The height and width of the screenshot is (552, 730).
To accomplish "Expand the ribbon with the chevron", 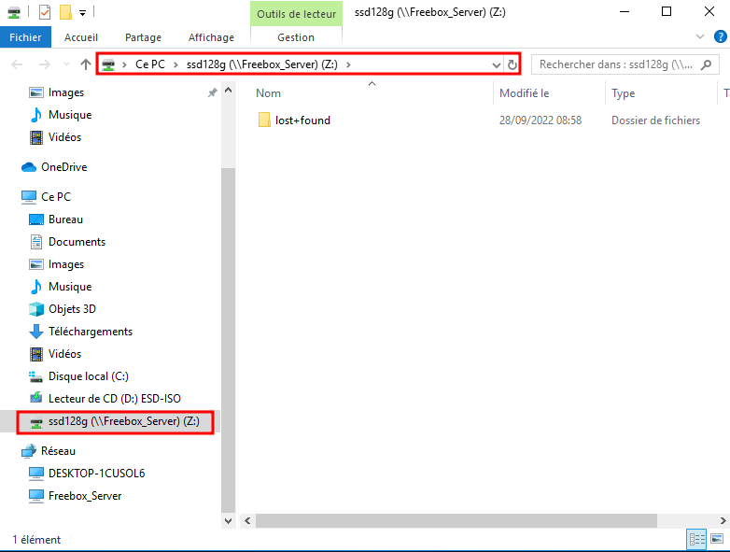I will [x=704, y=36].
